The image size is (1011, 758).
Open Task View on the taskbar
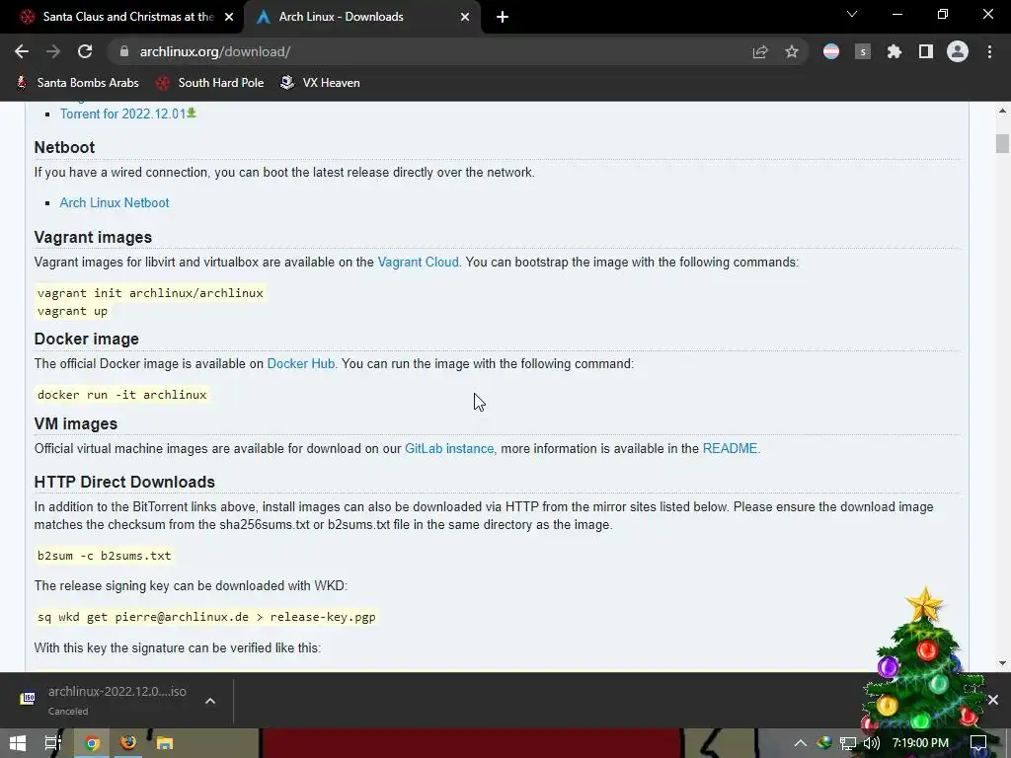(x=53, y=743)
